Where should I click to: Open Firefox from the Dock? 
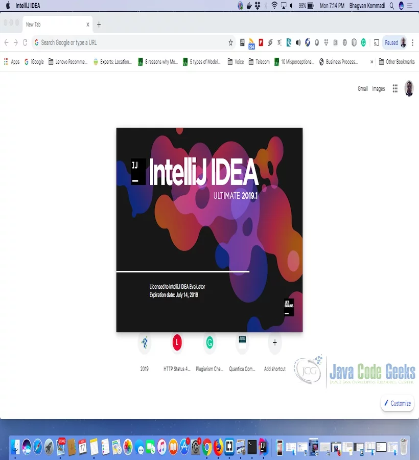coord(218,447)
